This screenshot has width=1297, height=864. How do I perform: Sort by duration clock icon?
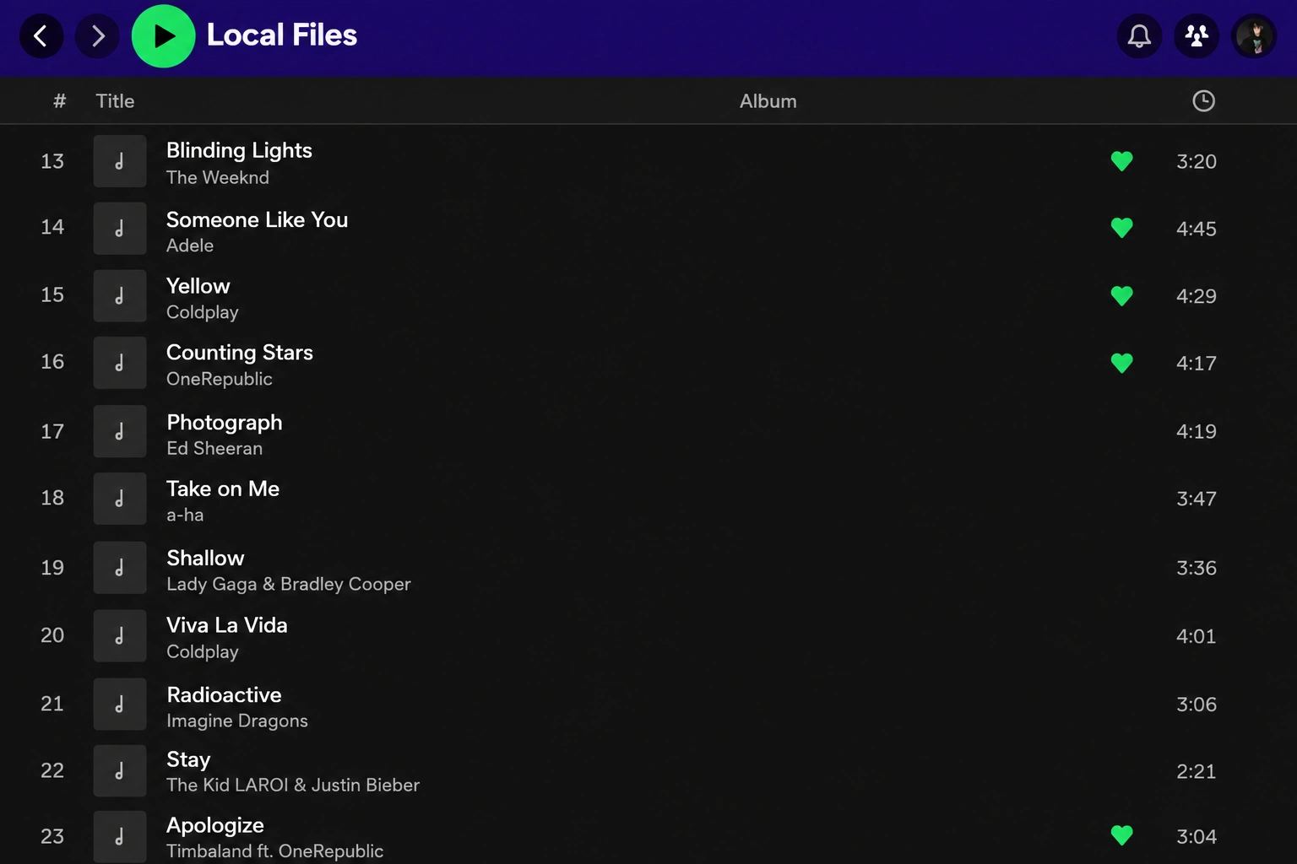click(x=1203, y=101)
